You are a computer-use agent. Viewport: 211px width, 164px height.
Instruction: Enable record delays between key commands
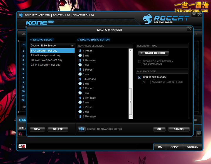[140, 61]
